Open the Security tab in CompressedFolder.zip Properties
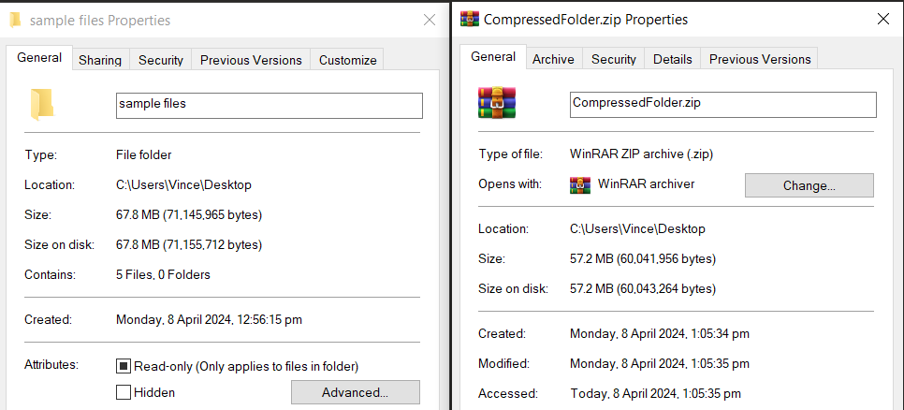The image size is (904, 410). pos(614,59)
